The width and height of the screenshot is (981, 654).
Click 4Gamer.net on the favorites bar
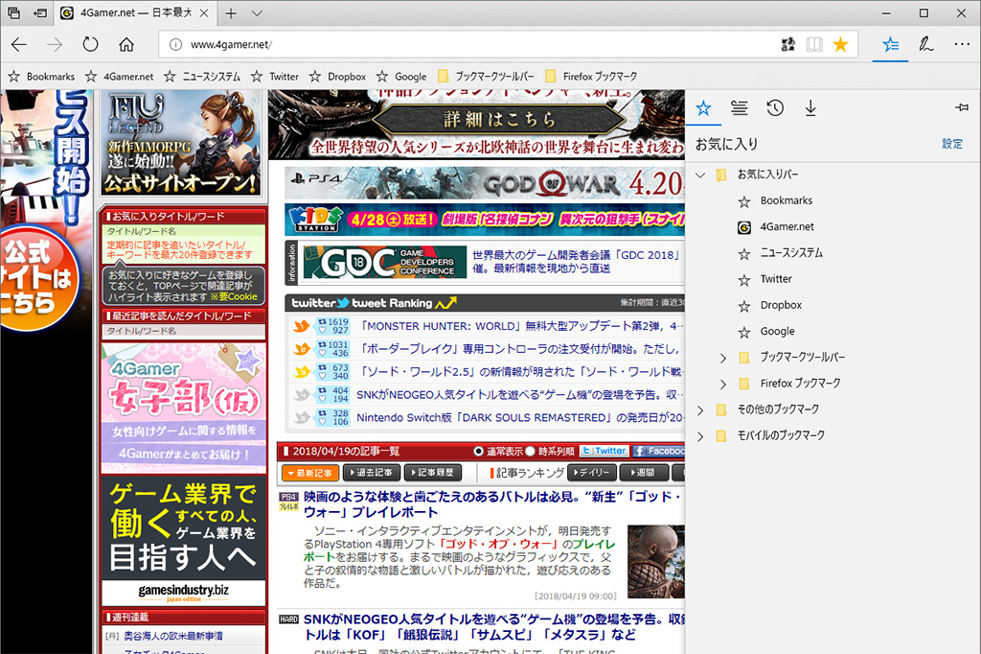120,77
